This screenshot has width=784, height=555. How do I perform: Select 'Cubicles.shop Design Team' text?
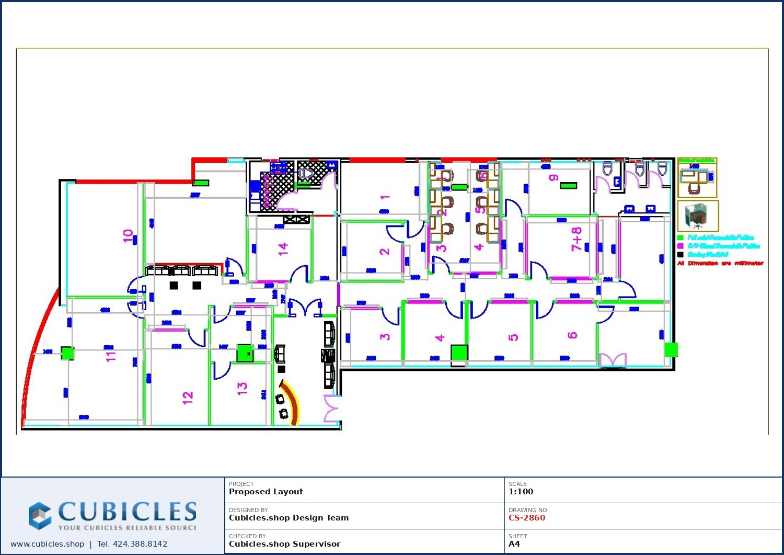point(289,518)
